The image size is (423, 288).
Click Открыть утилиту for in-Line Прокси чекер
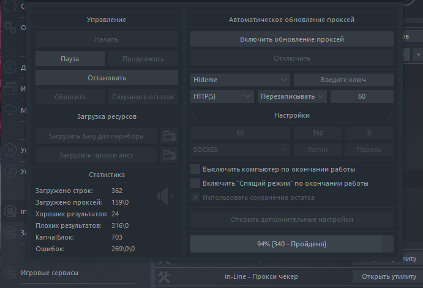[x=389, y=276]
